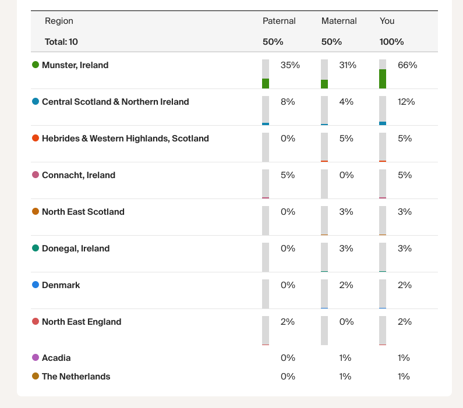463x408 pixels.
Task: Open the North East Scotland region
Action: pos(83,212)
